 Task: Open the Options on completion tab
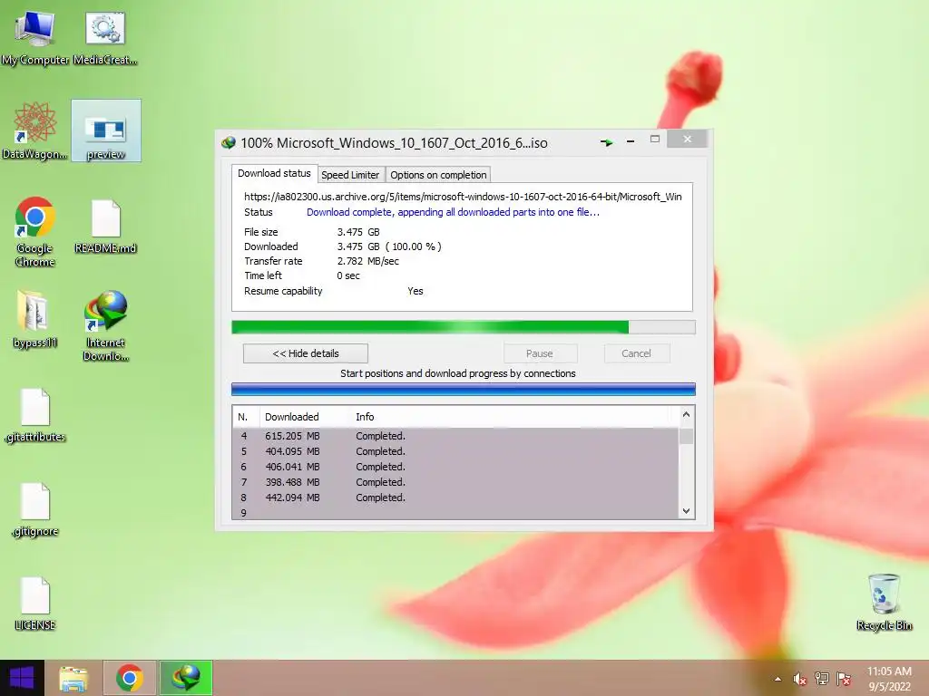coord(438,175)
